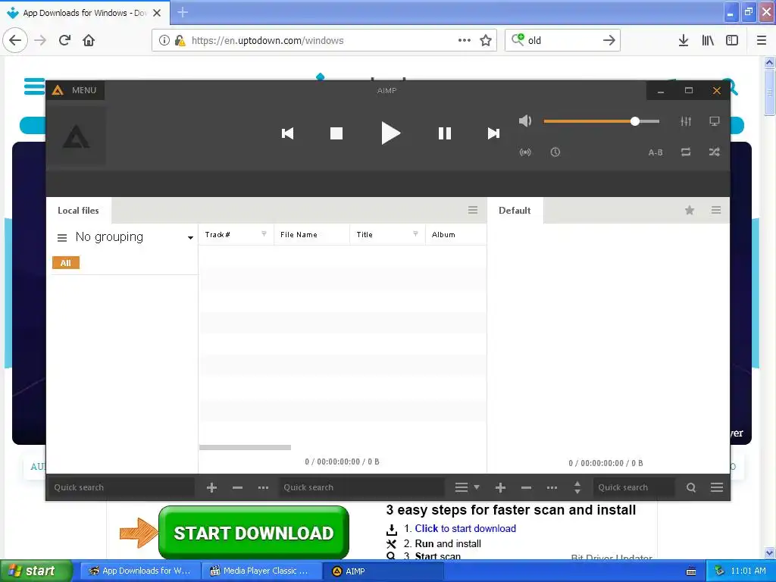This screenshot has width=776, height=582.
Task: Open playlist more options ellipsis
Action: coord(552,487)
